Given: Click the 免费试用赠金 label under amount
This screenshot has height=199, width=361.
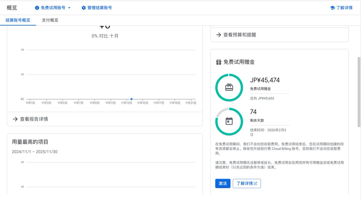Looking at the screenshot, I should pyautogui.click(x=261, y=89).
